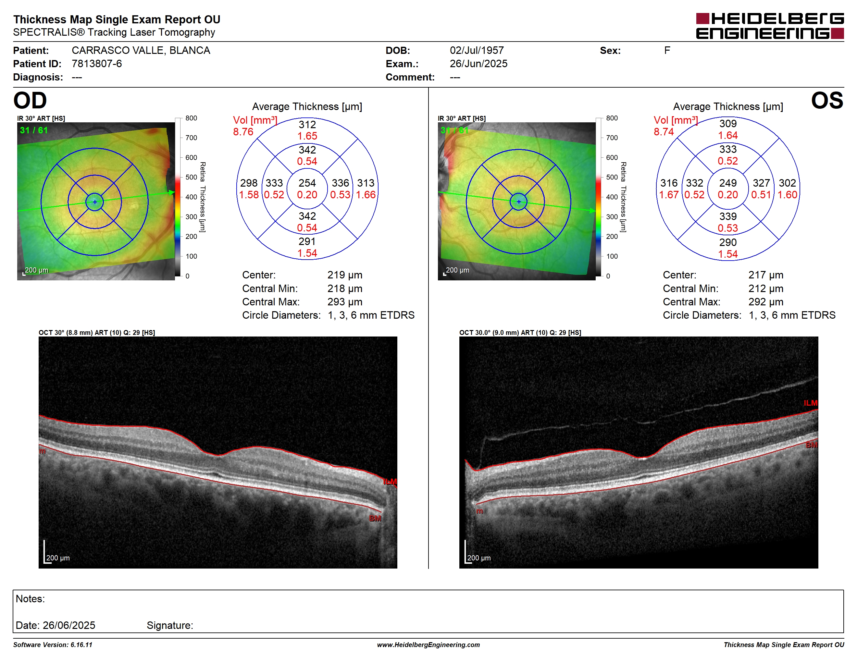The image size is (857, 662).
Task: Select the OS OCT B-scan image
Action: click(639, 452)
